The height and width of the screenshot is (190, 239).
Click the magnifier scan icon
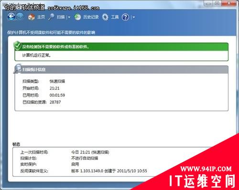click(x=51, y=17)
